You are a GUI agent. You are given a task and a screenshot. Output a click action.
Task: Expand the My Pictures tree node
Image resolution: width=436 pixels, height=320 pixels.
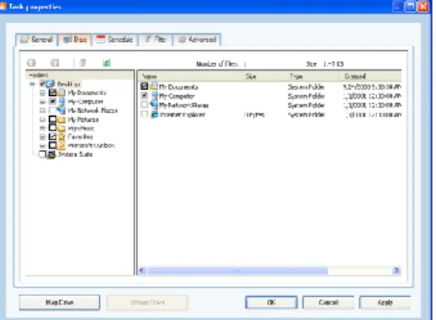(42, 119)
